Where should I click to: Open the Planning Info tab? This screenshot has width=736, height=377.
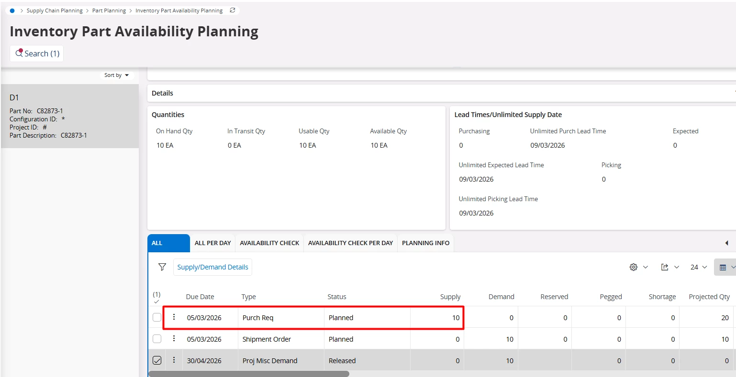click(425, 243)
